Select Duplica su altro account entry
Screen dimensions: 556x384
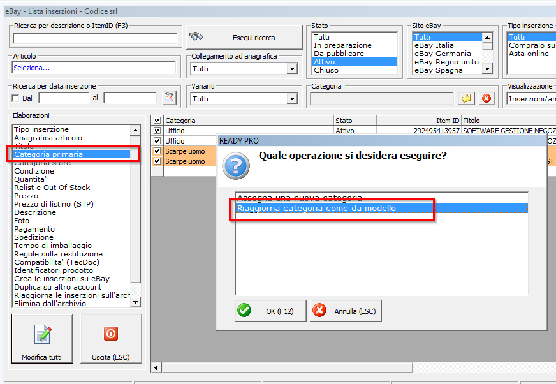pyautogui.click(x=71, y=287)
